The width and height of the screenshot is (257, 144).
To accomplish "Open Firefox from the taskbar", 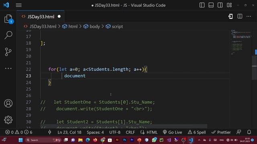I will [95, 140].
